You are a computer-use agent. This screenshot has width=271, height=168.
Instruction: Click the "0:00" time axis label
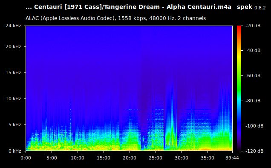click(26, 158)
